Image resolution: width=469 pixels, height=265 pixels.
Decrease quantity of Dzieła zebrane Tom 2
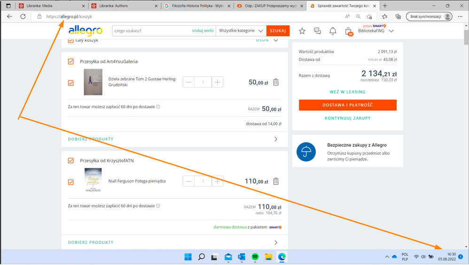click(x=188, y=82)
